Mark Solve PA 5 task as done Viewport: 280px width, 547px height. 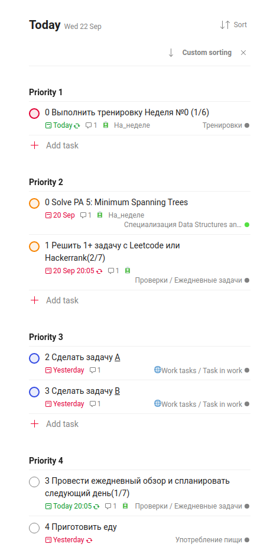pos(34,203)
